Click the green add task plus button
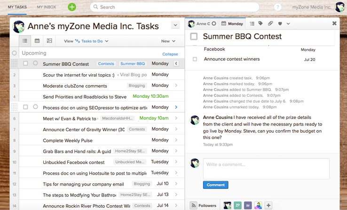Viewport: 347px width, 210px height. click(x=71, y=7)
